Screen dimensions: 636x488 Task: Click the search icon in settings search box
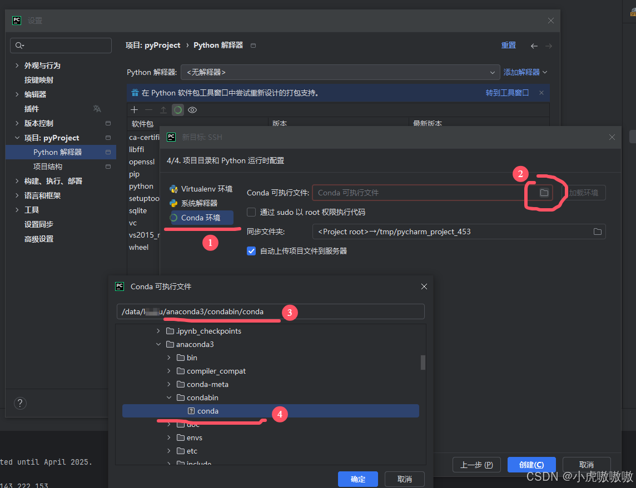[x=19, y=46]
